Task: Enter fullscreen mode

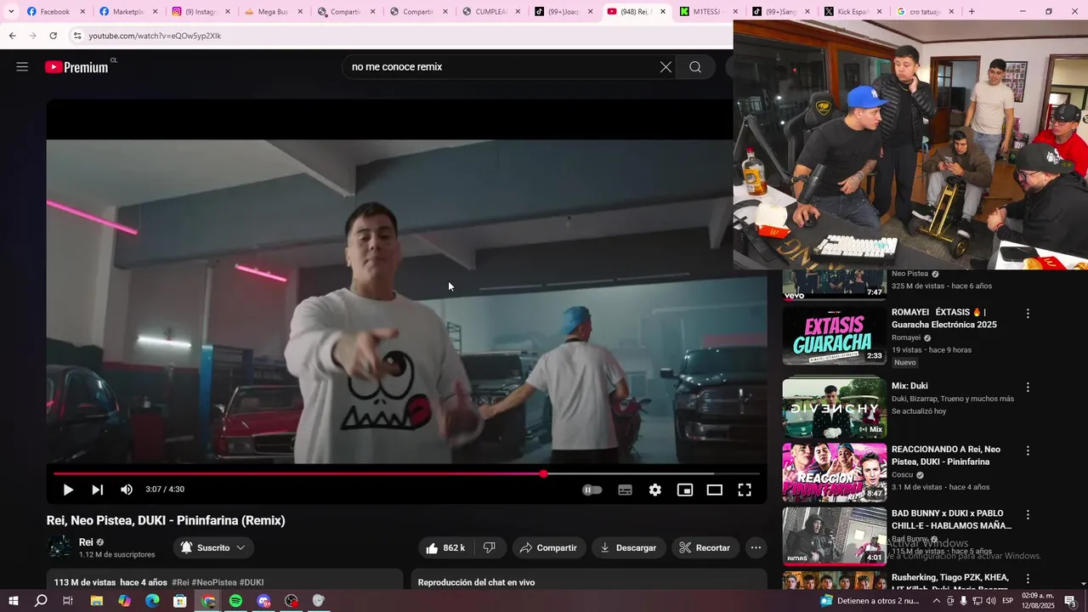Action: click(745, 490)
